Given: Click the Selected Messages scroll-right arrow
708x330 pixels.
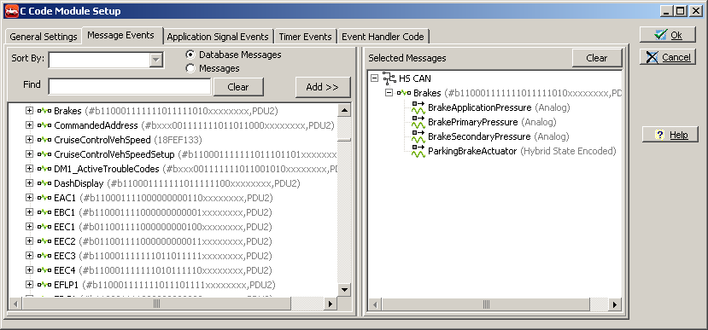Looking at the screenshot, I should pos(614,304).
